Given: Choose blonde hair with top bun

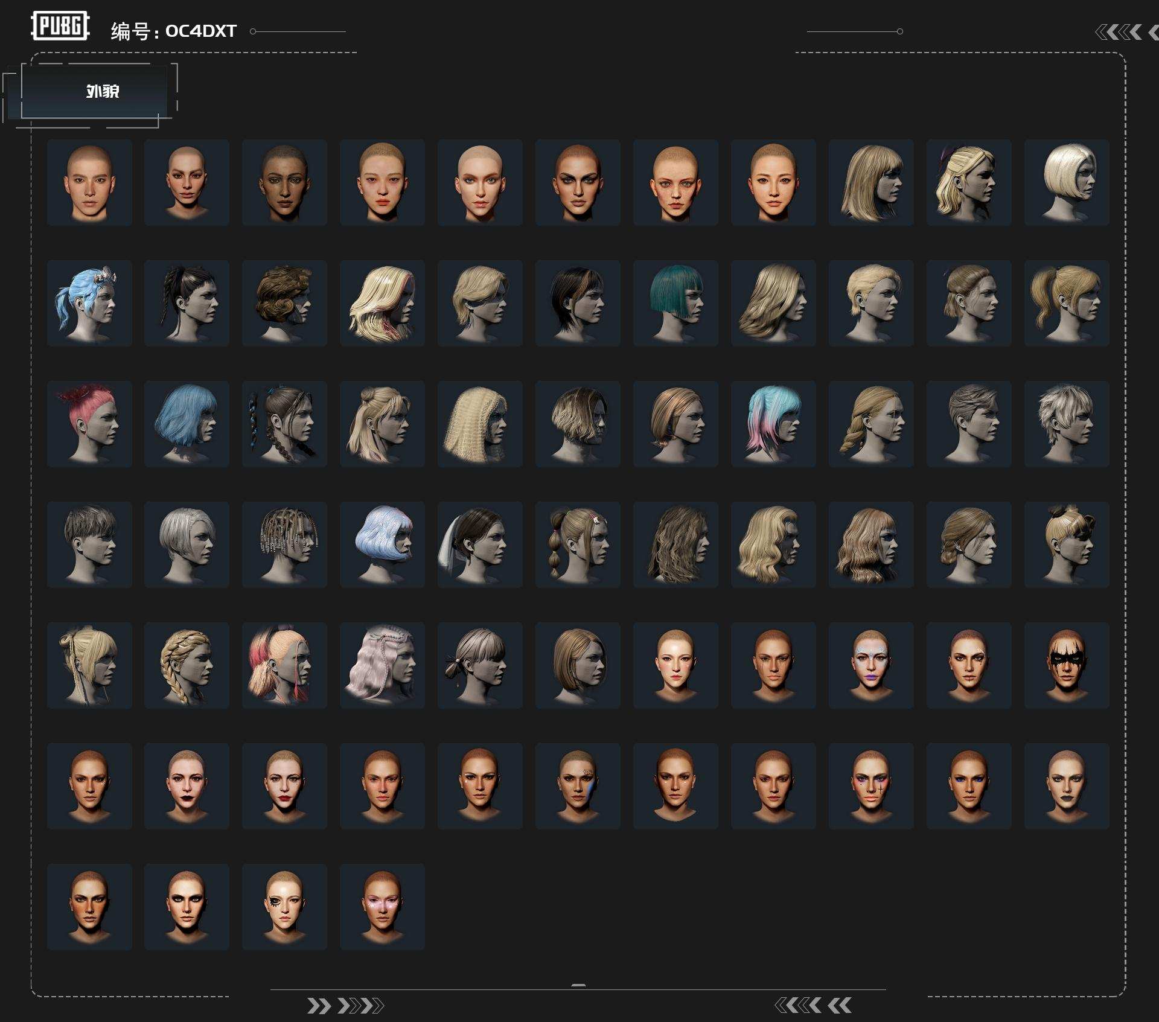Looking at the screenshot, I should tap(382, 424).
